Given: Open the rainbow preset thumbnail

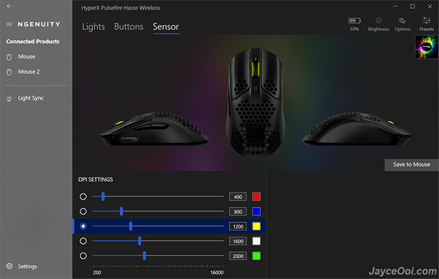Looking at the screenshot, I should pos(426,47).
